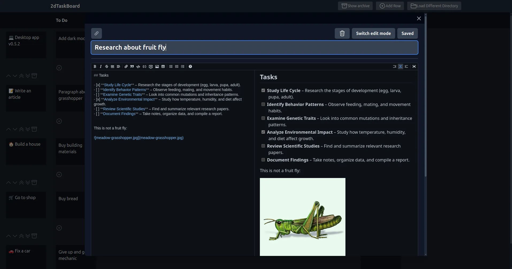Screen dimensions: 512x269
Task: Move the Desktop app row down one
Action: coord(15,76)
